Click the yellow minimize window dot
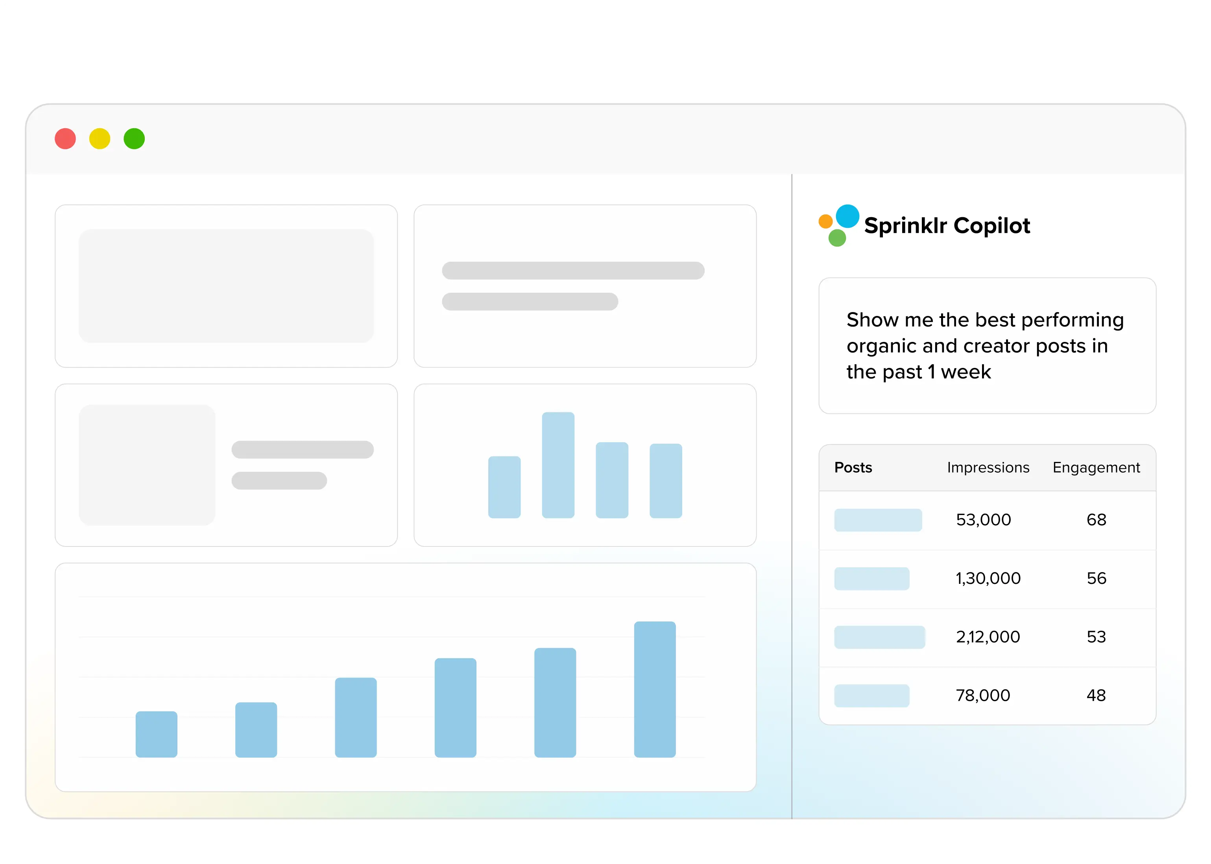Screen dimensions: 1211x864 pos(100,139)
